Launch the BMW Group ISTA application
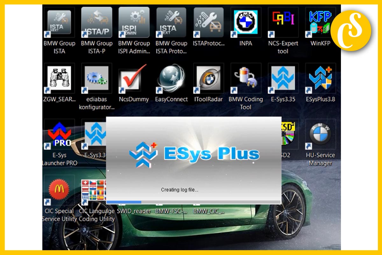The image size is (382, 255). pos(59,22)
